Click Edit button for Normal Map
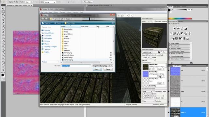209x117 pixels. click(x=160, y=76)
